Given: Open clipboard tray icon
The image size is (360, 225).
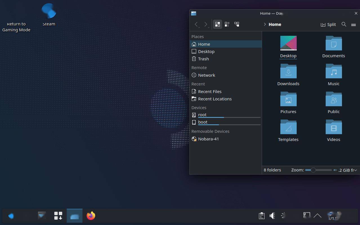Looking at the screenshot, I should click(x=261, y=216).
